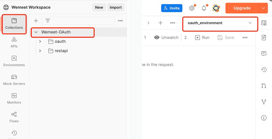Click the Collections box icon
Image resolution: width=272 pixels, height=139 pixels.
click(14, 21)
